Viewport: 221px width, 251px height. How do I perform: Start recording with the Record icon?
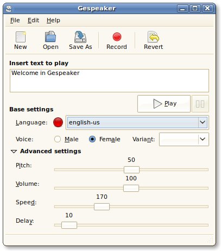[x=117, y=37]
